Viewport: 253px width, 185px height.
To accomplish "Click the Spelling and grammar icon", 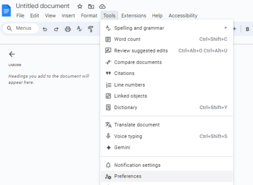I will coord(108,28).
